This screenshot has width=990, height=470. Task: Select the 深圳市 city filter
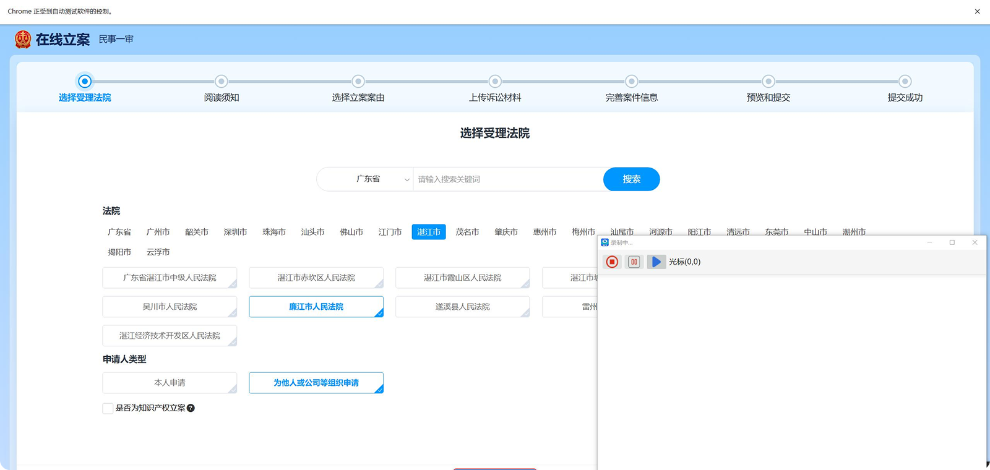coord(235,232)
